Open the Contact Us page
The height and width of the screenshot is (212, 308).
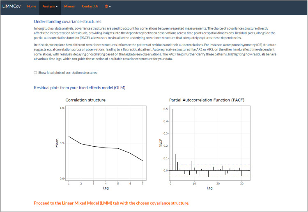(x=90, y=6)
